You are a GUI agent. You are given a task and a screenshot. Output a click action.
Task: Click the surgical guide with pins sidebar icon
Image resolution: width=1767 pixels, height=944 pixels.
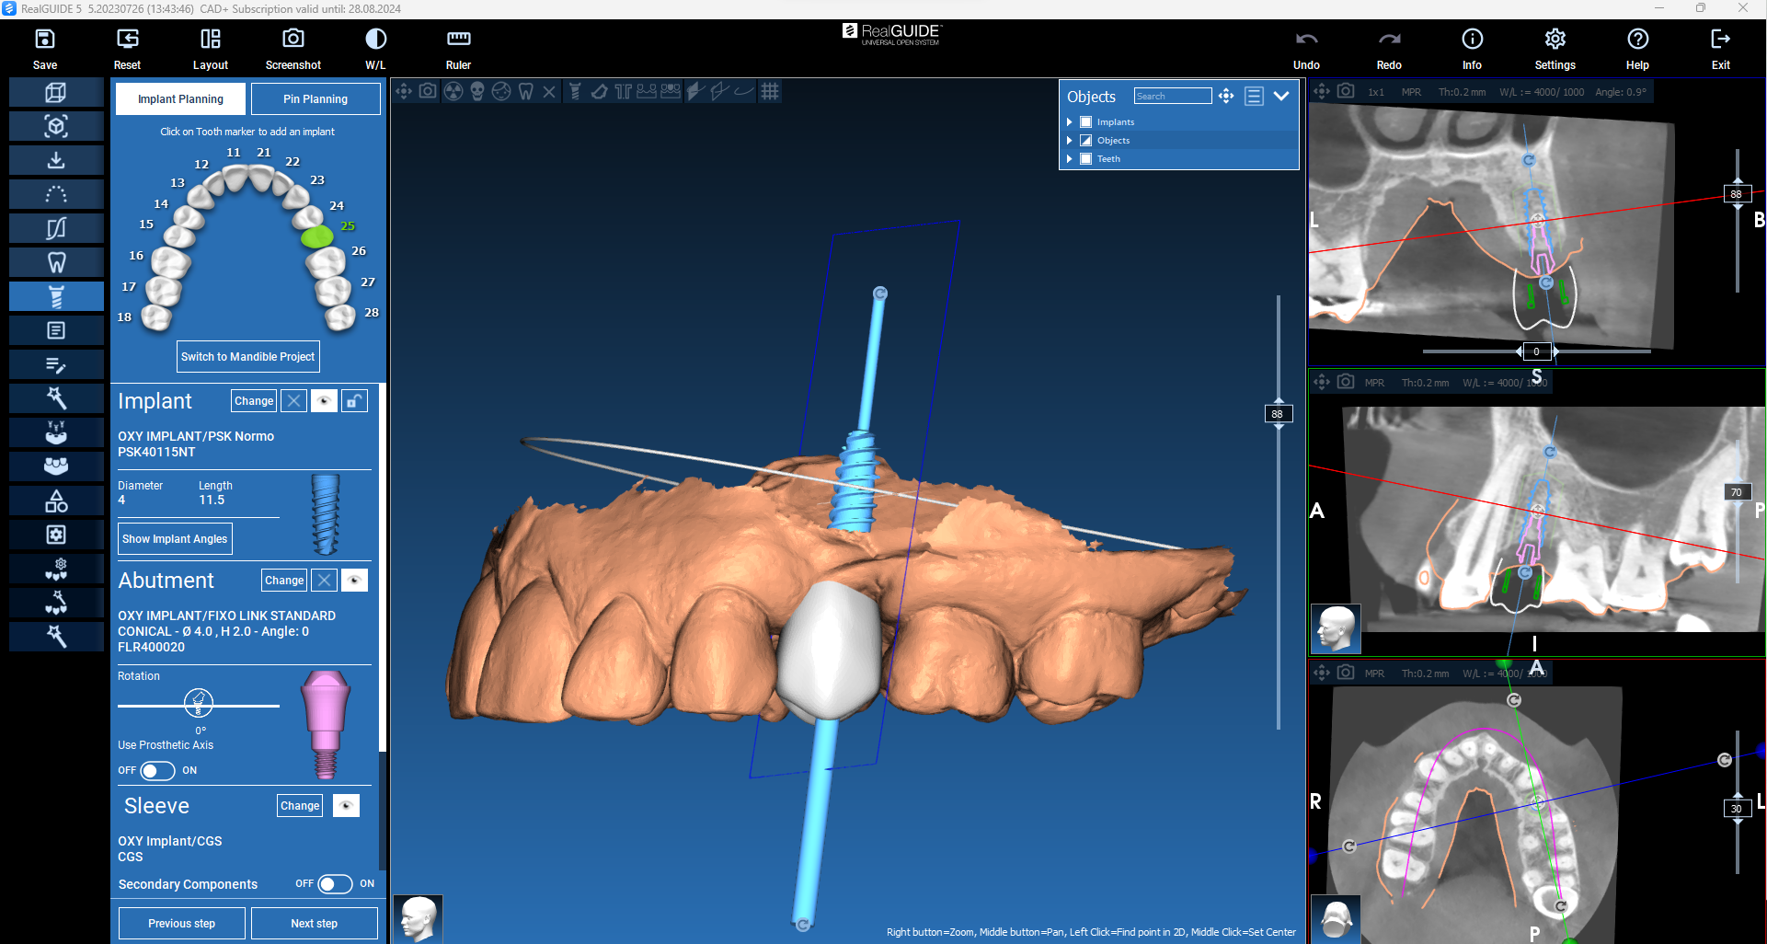point(56,432)
